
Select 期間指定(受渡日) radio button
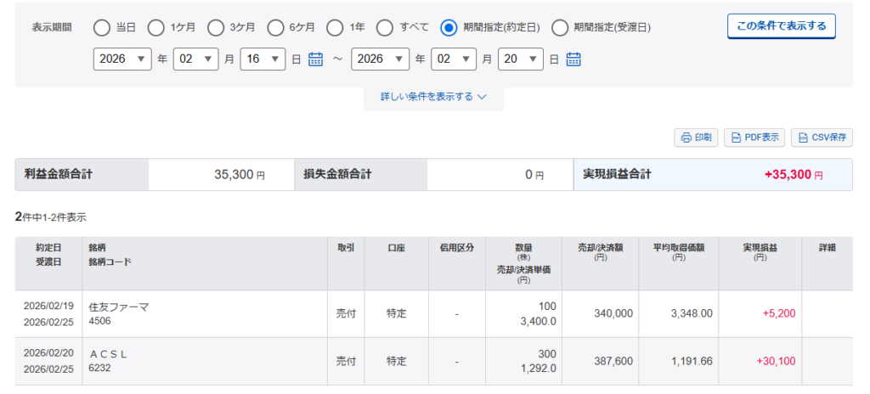pyautogui.click(x=561, y=27)
